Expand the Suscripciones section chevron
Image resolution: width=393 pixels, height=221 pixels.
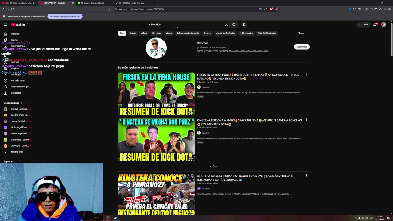click(21, 103)
